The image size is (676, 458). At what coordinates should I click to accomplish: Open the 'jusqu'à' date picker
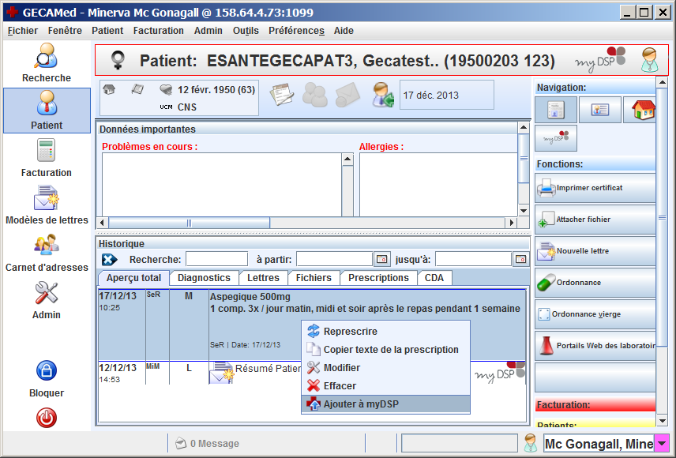[x=520, y=259]
